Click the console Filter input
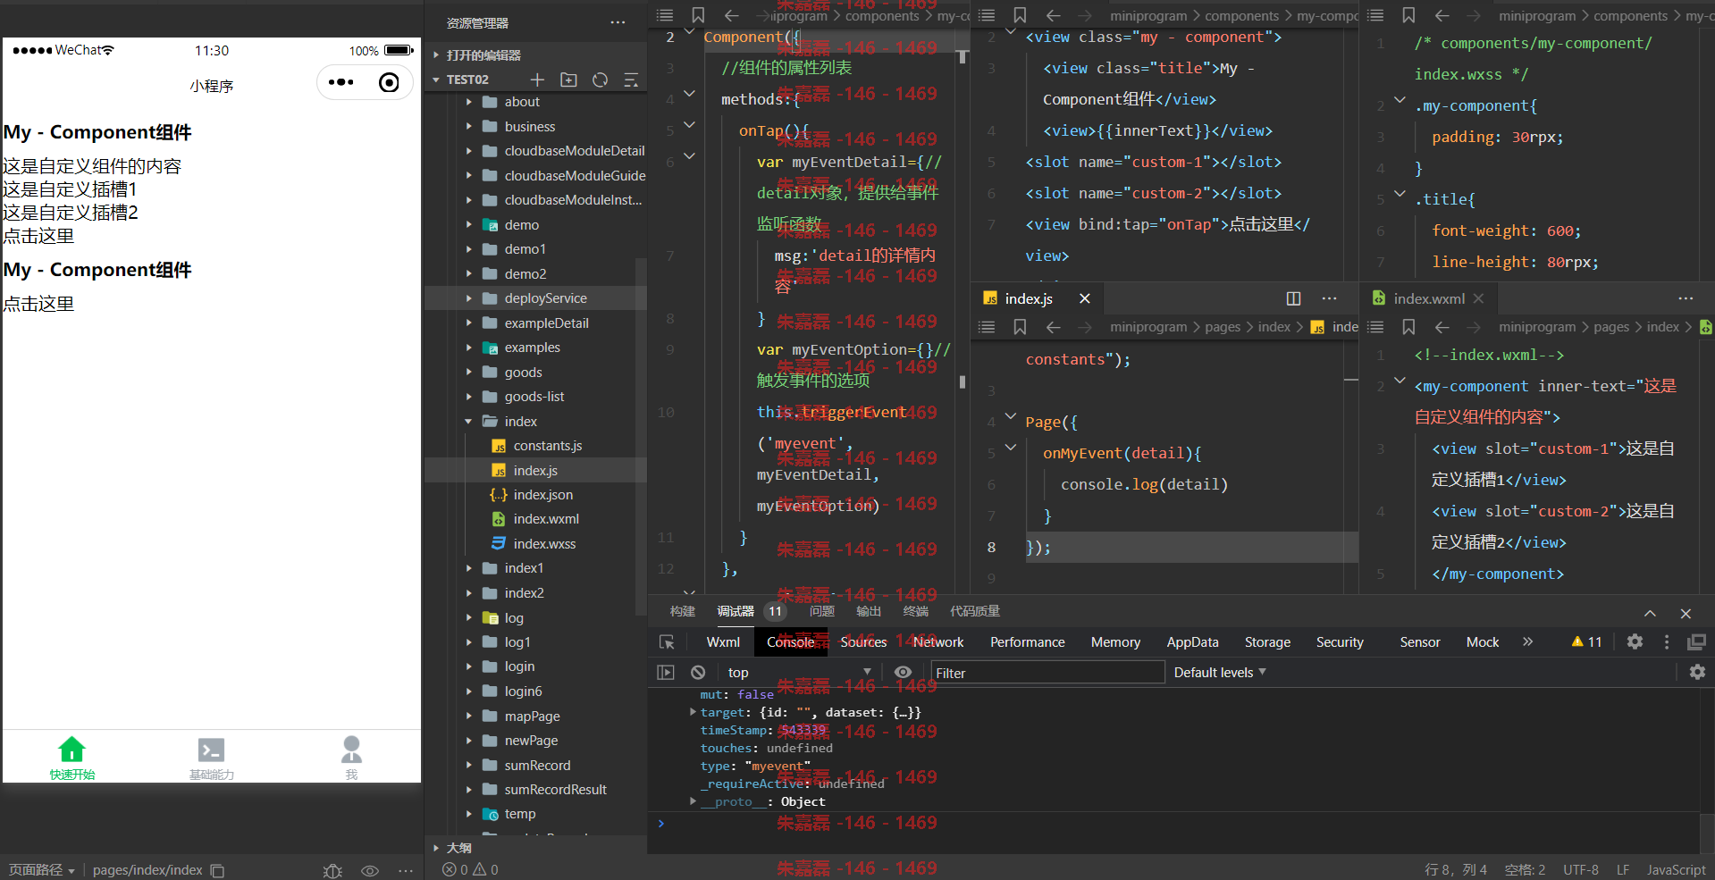 click(x=1047, y=673)
